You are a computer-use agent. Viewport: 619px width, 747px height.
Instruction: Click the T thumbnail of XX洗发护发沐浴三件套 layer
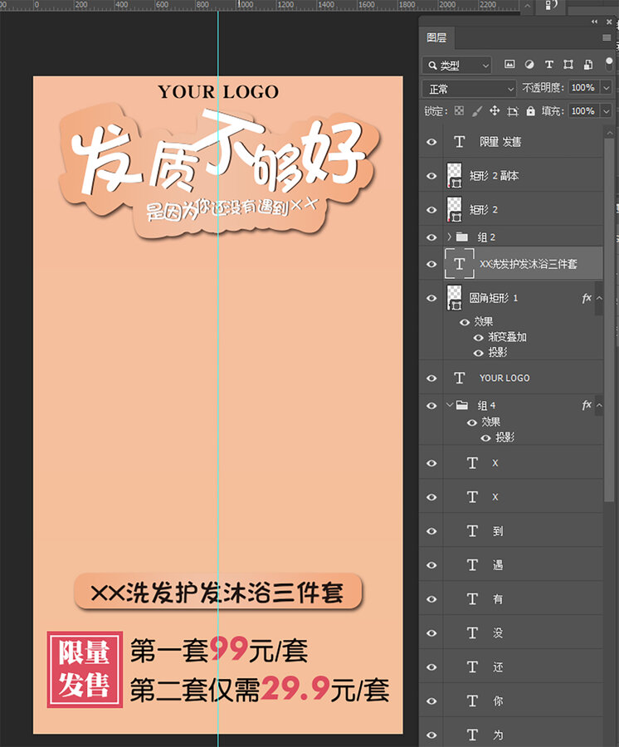tap(459, 263)
